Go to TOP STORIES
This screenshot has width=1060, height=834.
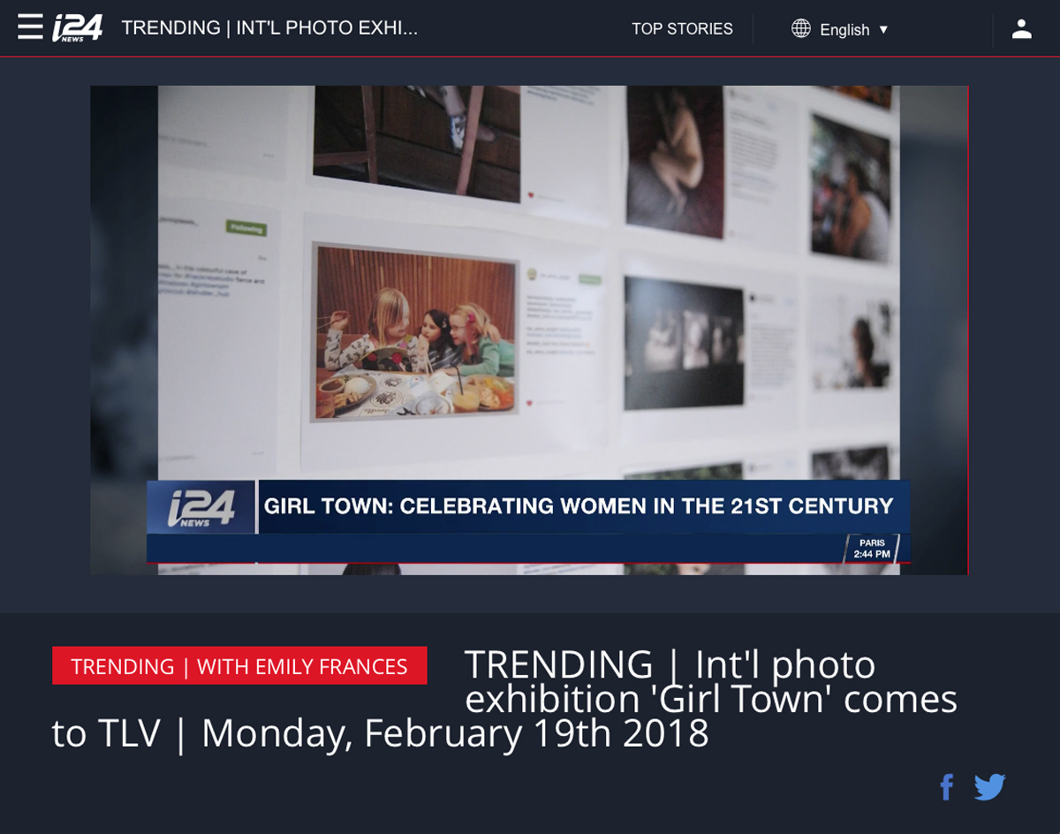681,29
